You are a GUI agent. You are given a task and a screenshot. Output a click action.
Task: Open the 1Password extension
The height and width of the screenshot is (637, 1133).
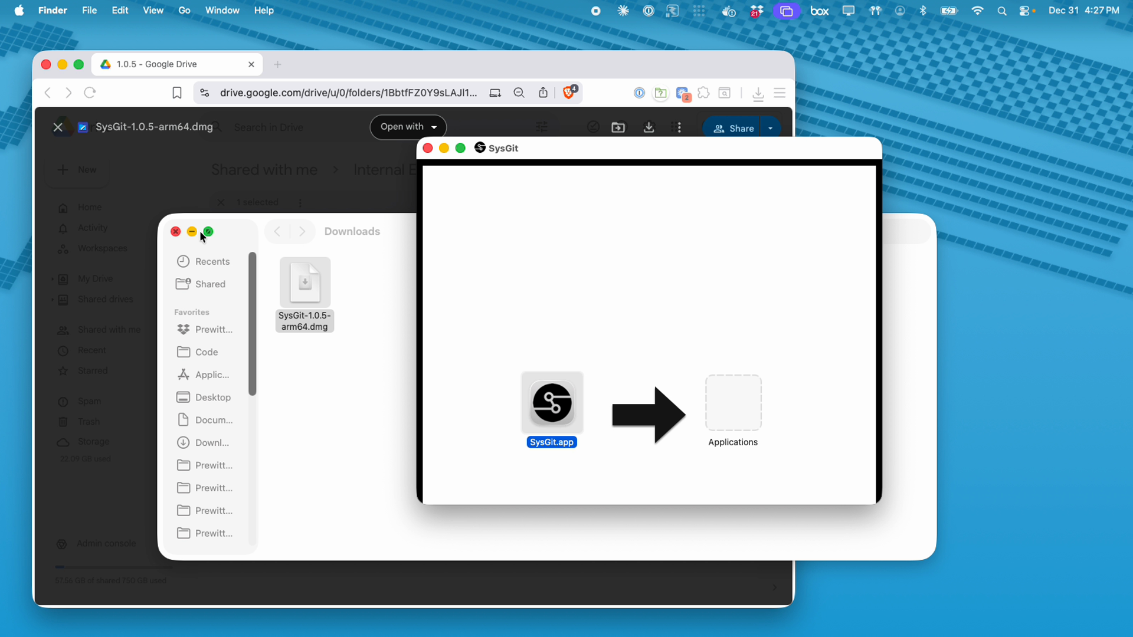pos(639,93)
